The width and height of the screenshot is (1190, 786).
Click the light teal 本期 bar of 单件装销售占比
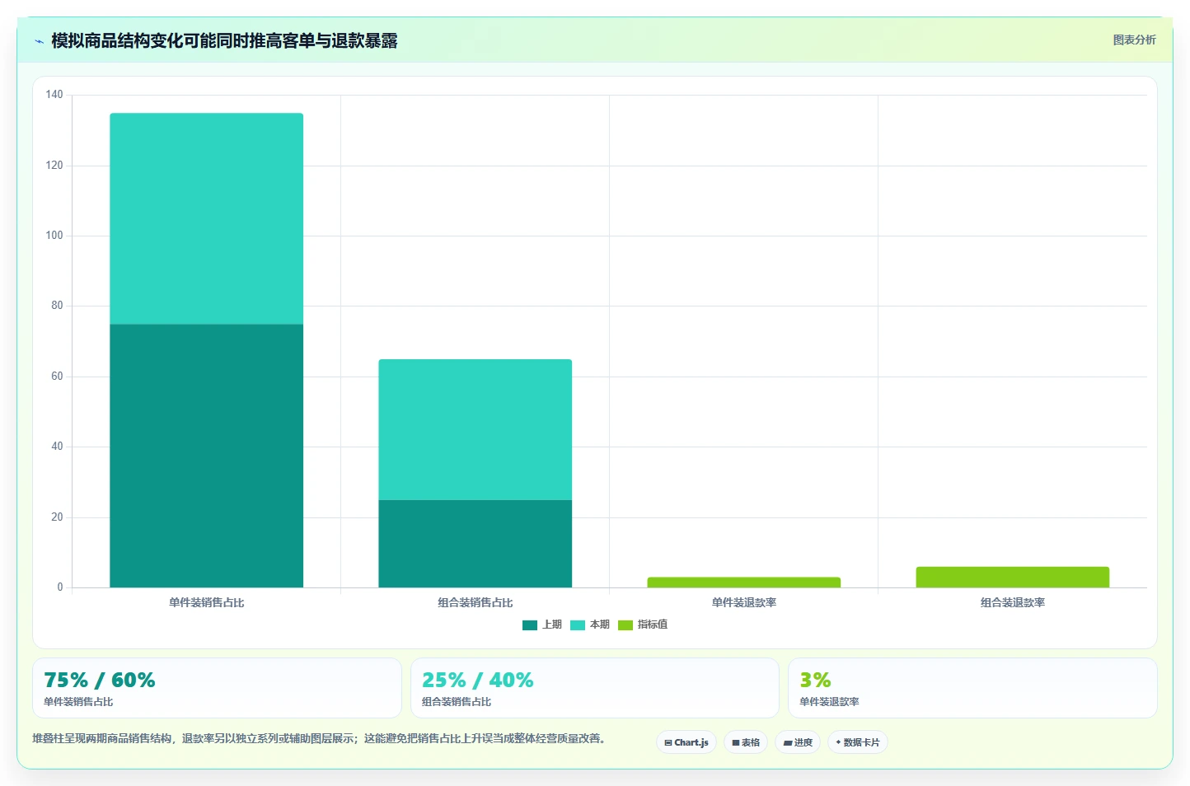[207, 218]
